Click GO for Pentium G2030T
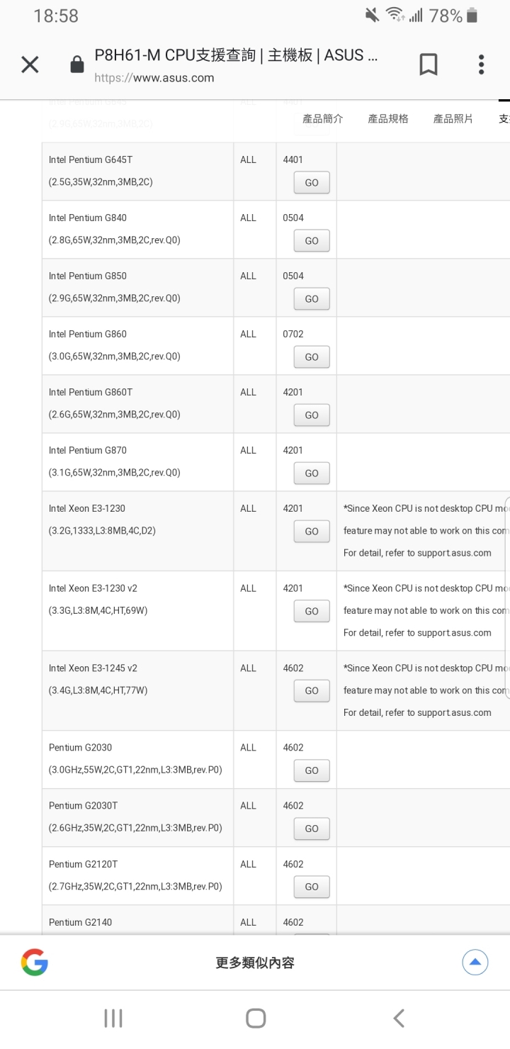Image resolution: width=510 pixels, height=1049 pixels. (312, 829)
